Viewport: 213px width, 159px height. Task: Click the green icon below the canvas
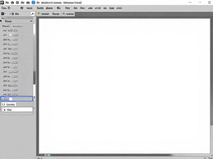point(49,155)
